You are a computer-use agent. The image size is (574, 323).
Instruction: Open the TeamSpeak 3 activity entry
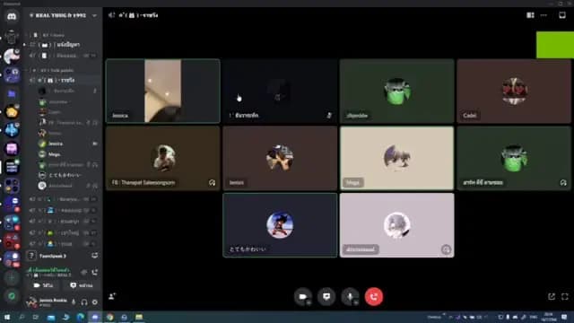(62, 256)
